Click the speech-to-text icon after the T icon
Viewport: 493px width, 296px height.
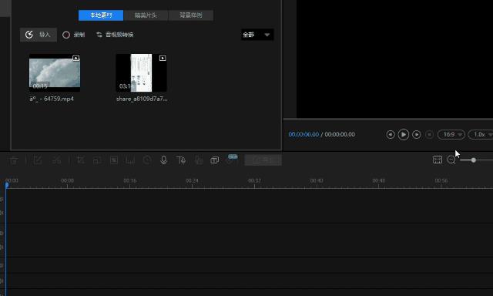coord(199,160)
